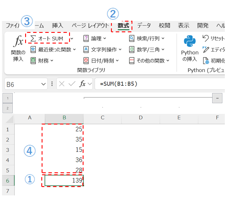Collapse the column group with minus button
250x200 pixels.
[217, 98]
